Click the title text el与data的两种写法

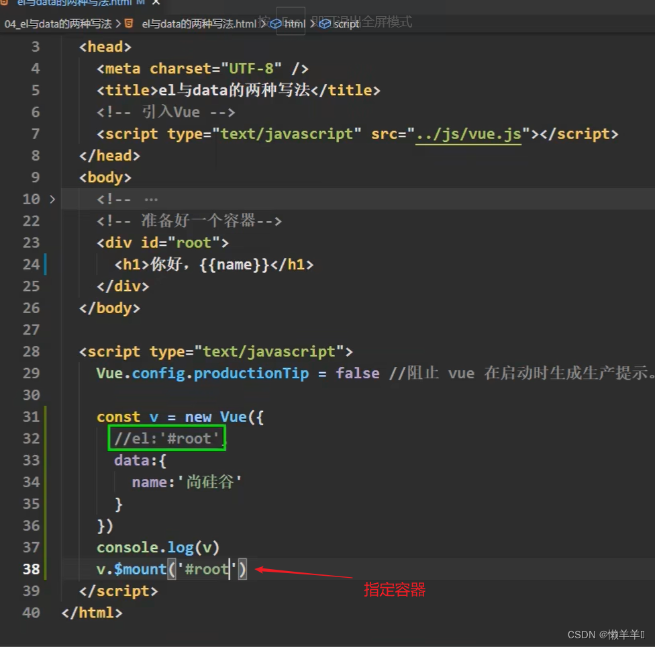click(234, 90)
